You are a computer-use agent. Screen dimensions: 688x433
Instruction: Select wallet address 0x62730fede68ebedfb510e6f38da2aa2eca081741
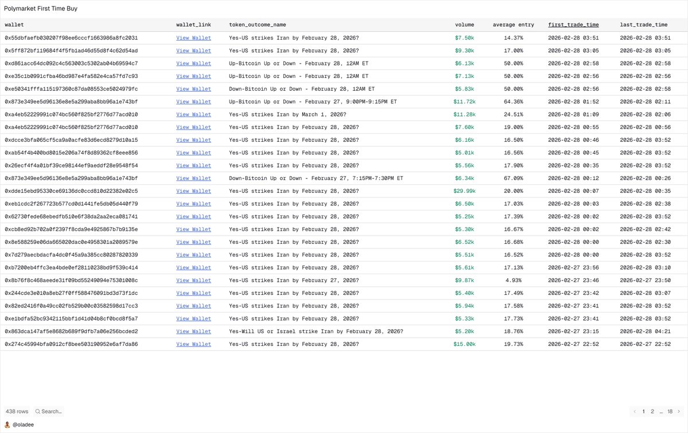71,216
